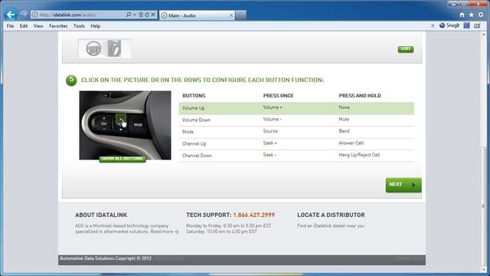Click the 'Hang Up/Reject Call' cell
490x276 pixels.
[359, 155]
